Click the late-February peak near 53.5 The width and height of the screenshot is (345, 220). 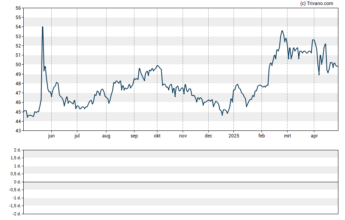pyautogui.click(x=282, y=31)
